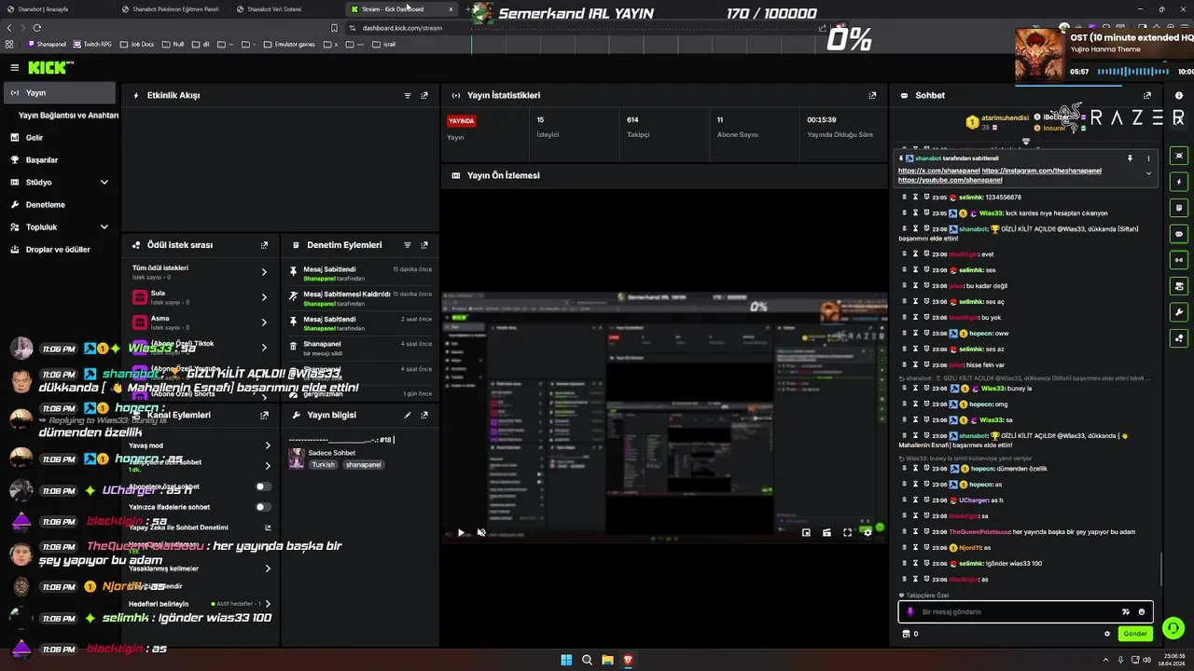Open chat settings gear next to Gönder
1194x671 pixels.
coord(1107,634)
